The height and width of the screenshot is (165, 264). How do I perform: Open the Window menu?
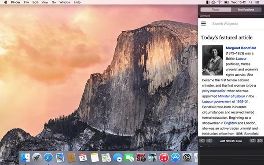(x=65, y=2)
